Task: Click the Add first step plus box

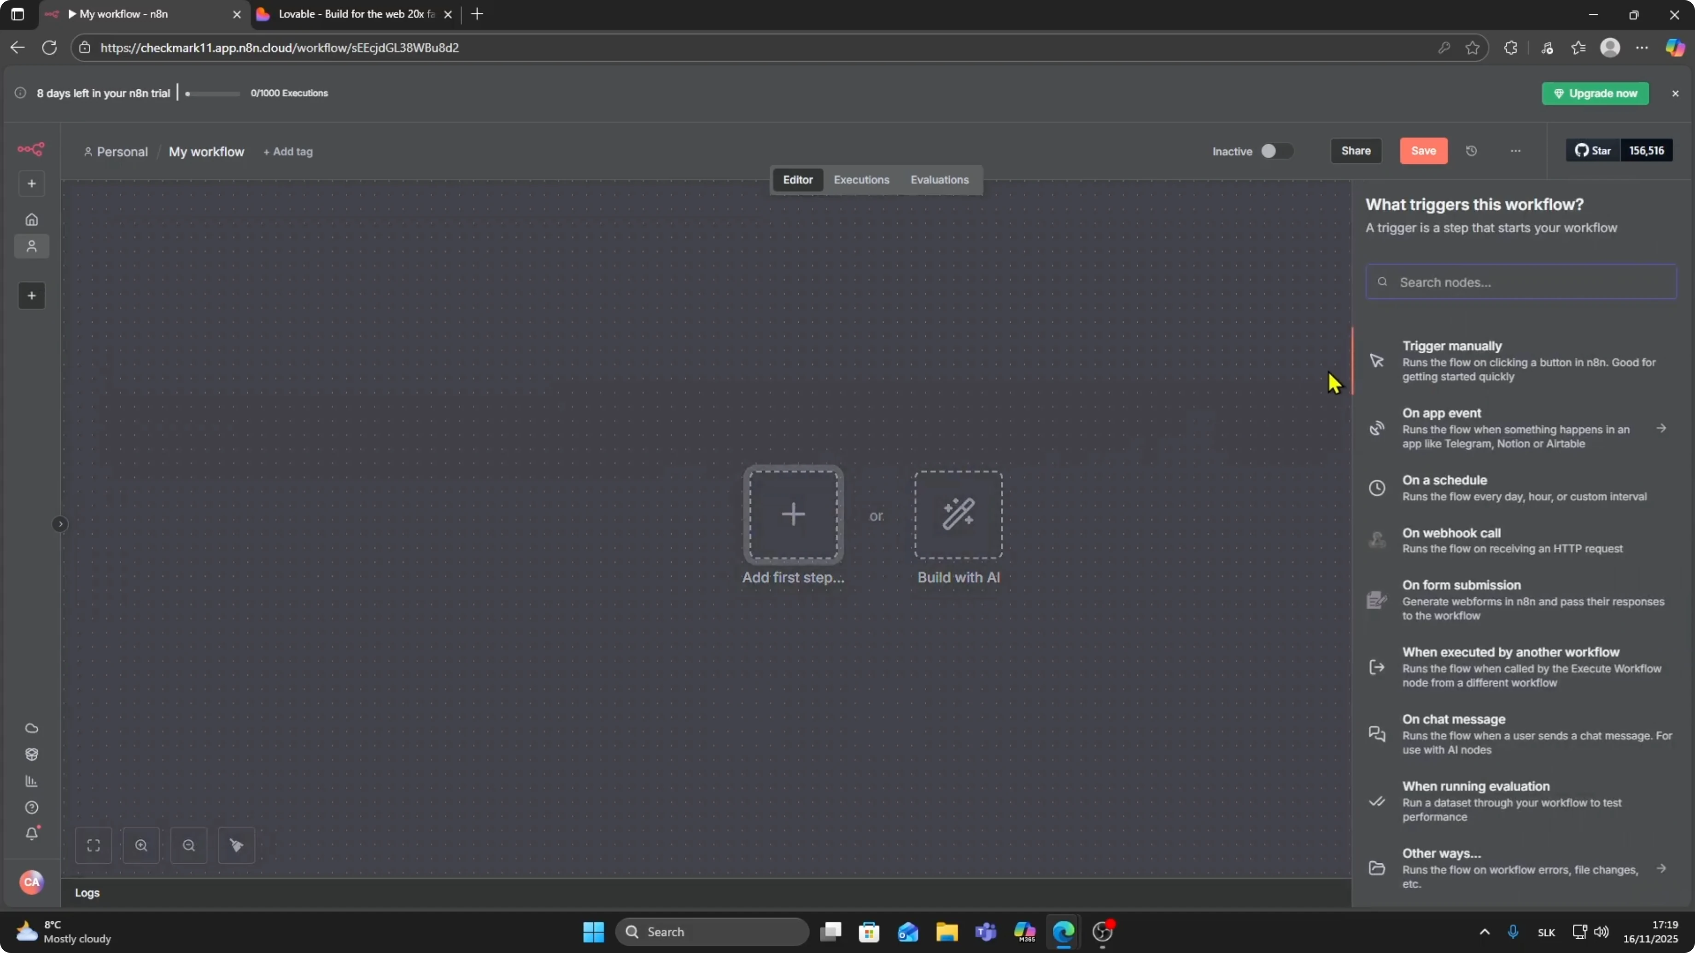Action: [x=794, y=515]
